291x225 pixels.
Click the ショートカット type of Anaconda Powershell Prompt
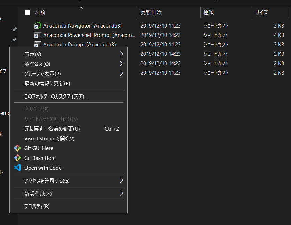click(x=216, y=35)
